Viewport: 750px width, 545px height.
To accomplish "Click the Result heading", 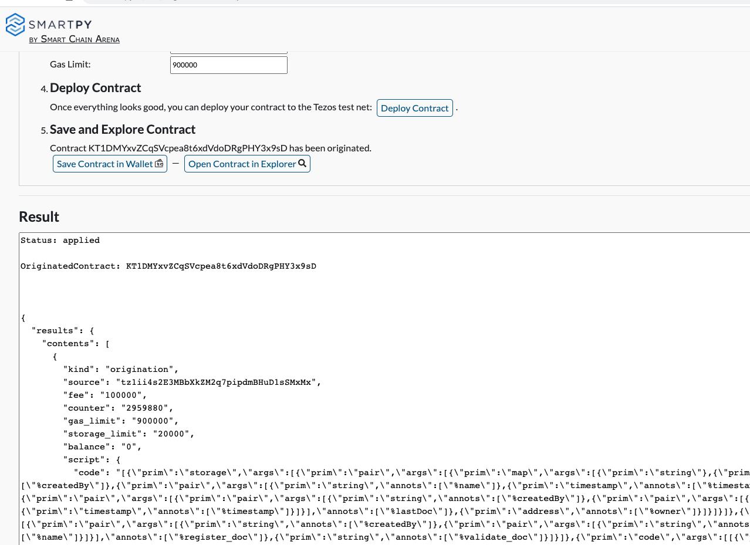I will [39, 216].
